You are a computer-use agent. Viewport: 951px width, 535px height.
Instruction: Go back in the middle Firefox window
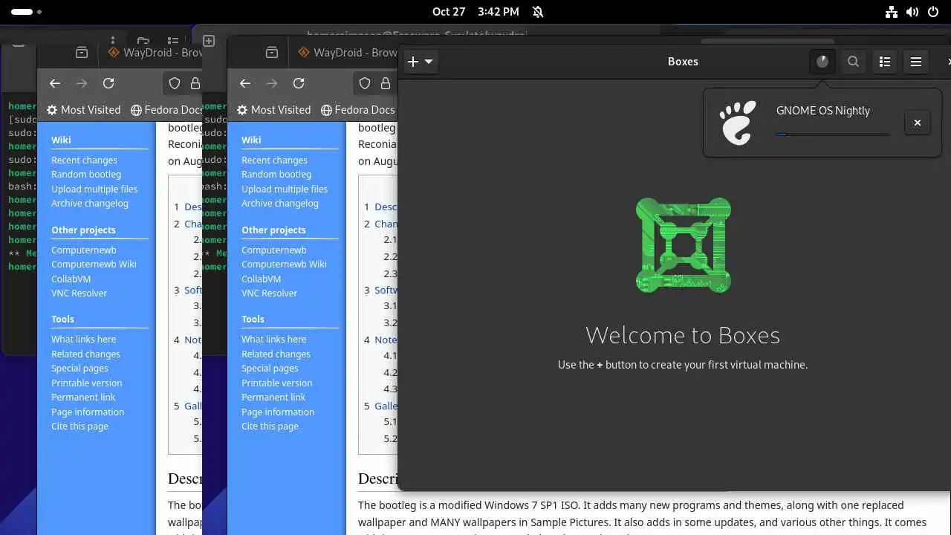[x=245, y=83]
